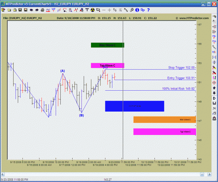Print the chart using printer icon
The width and height of the screenshot is (218, 182).
[43, 10]
